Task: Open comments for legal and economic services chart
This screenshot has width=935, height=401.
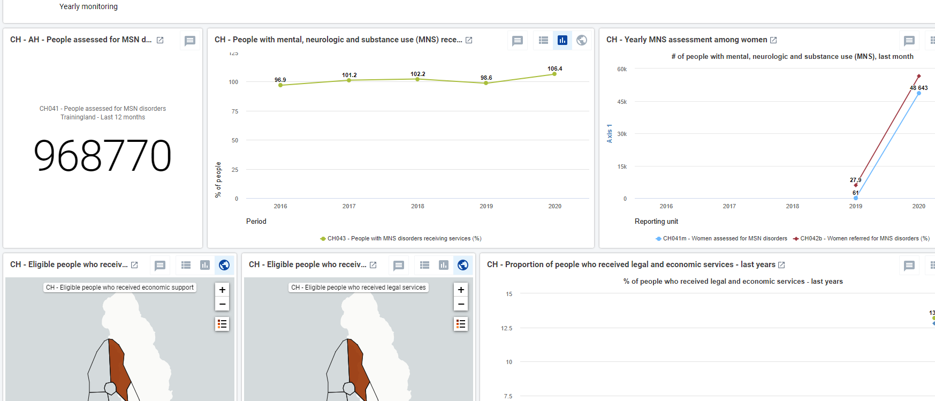Action: (909, 266)
